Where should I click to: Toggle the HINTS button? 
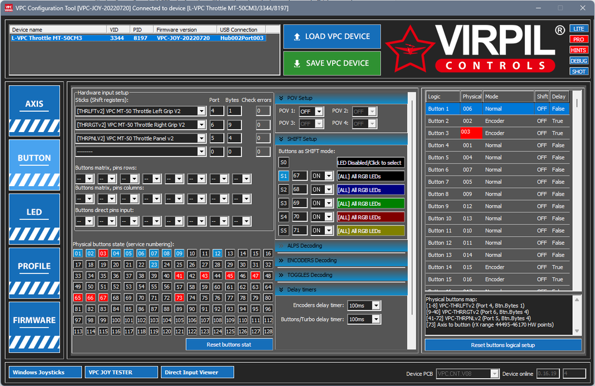[x=579, y=50]
